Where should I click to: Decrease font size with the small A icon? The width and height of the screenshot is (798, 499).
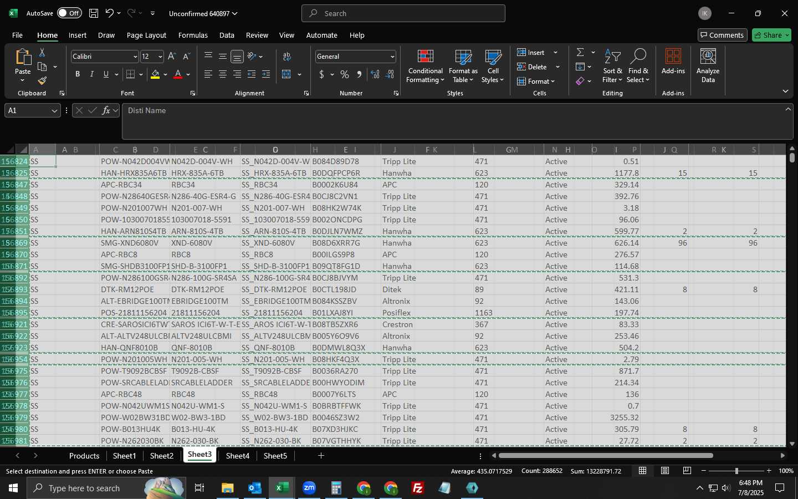pos(186,57)
